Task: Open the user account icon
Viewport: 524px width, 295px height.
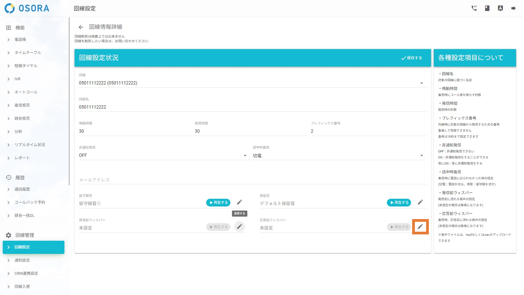Action: tap(500, 8)
